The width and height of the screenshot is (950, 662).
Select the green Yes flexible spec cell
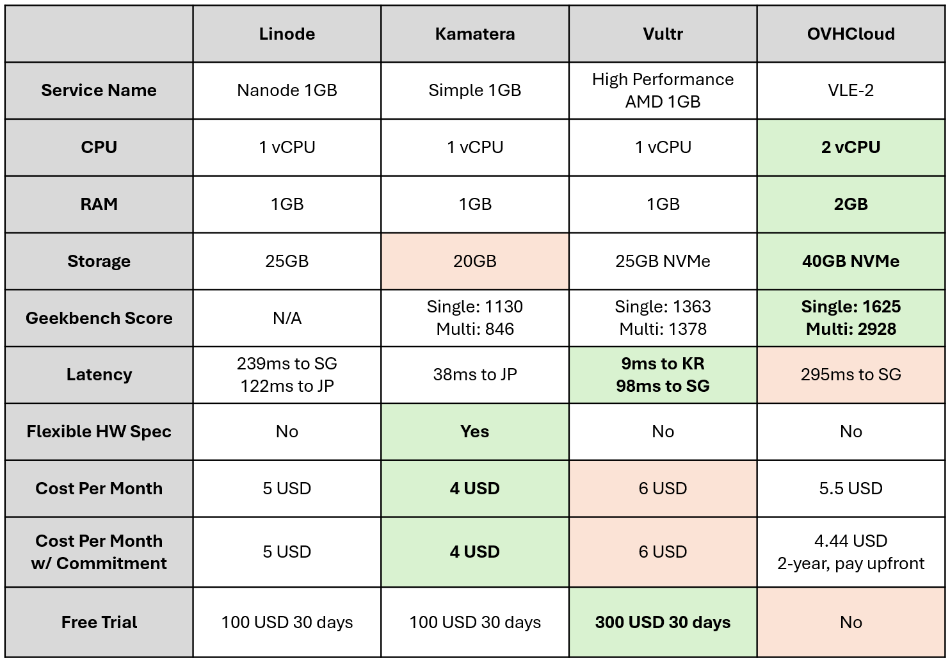click(475, 432)
